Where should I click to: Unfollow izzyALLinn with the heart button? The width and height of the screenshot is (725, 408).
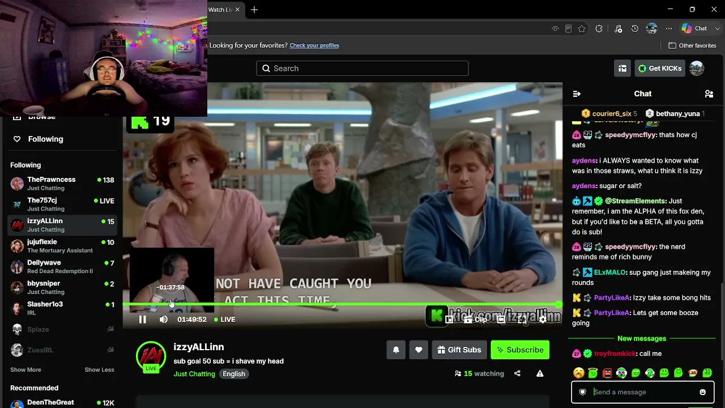pos(419,350)
